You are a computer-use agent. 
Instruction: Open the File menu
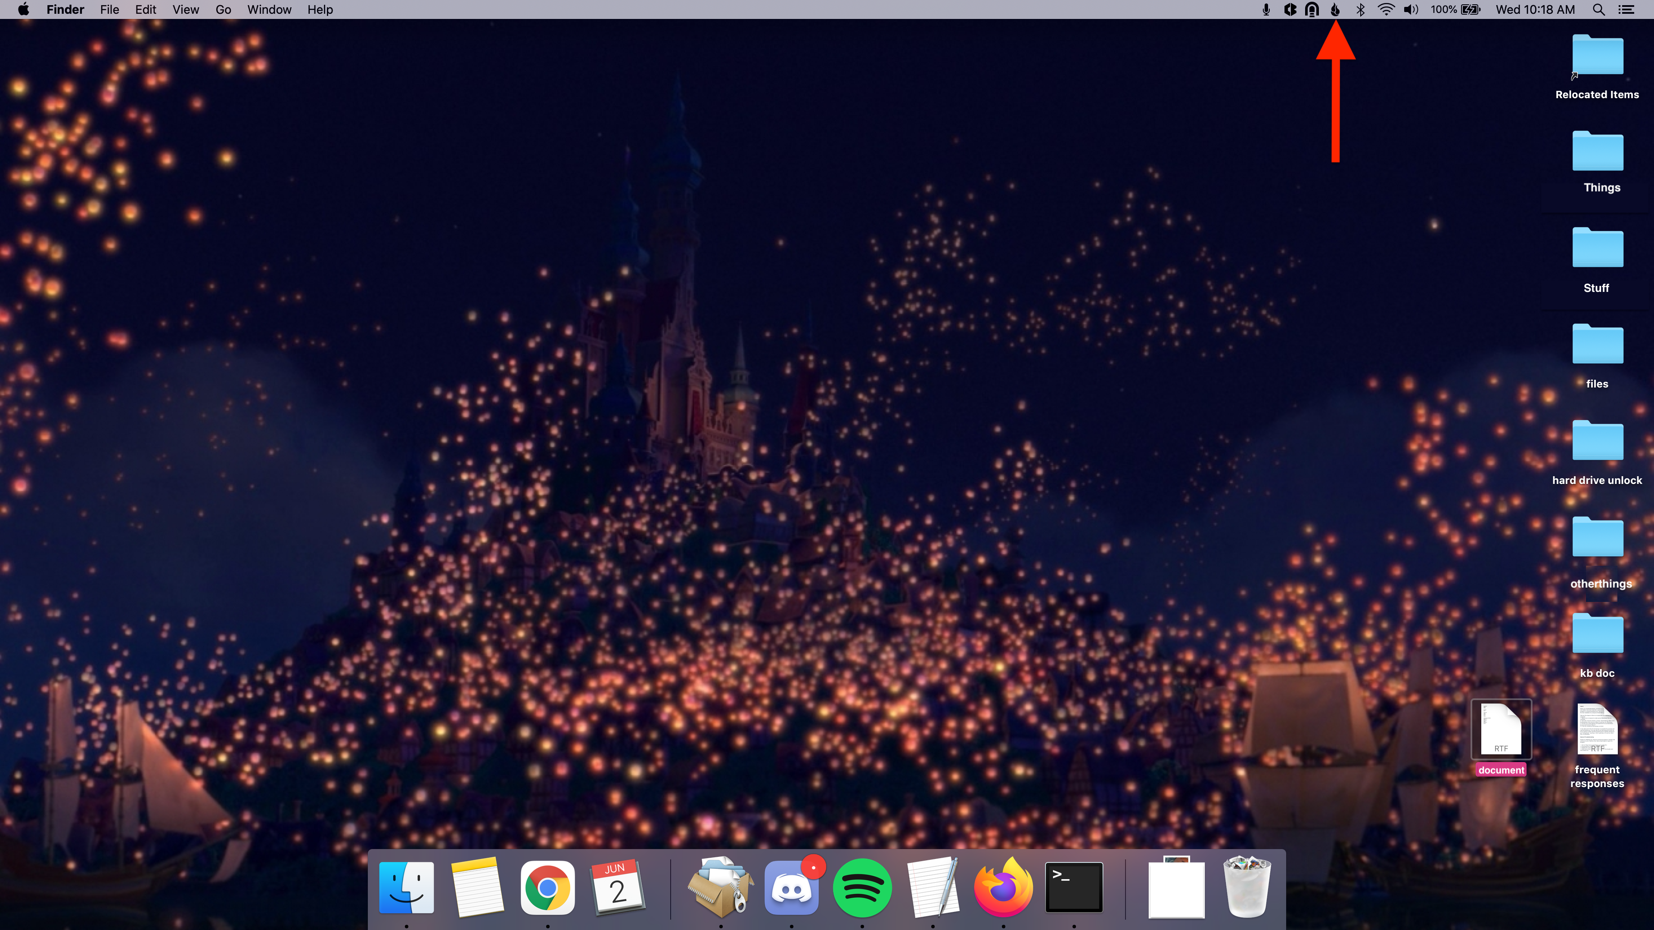(x=109, y=9)
